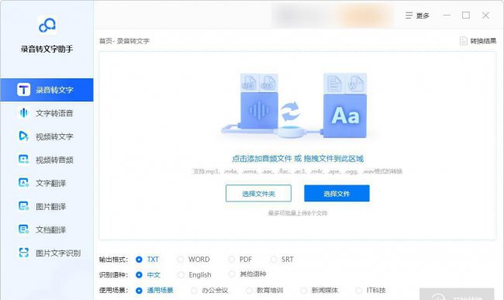Click the 文档翻译 sidebar icon
The width and height of the screenshot is (504, 300).
(x=23, y=229)
